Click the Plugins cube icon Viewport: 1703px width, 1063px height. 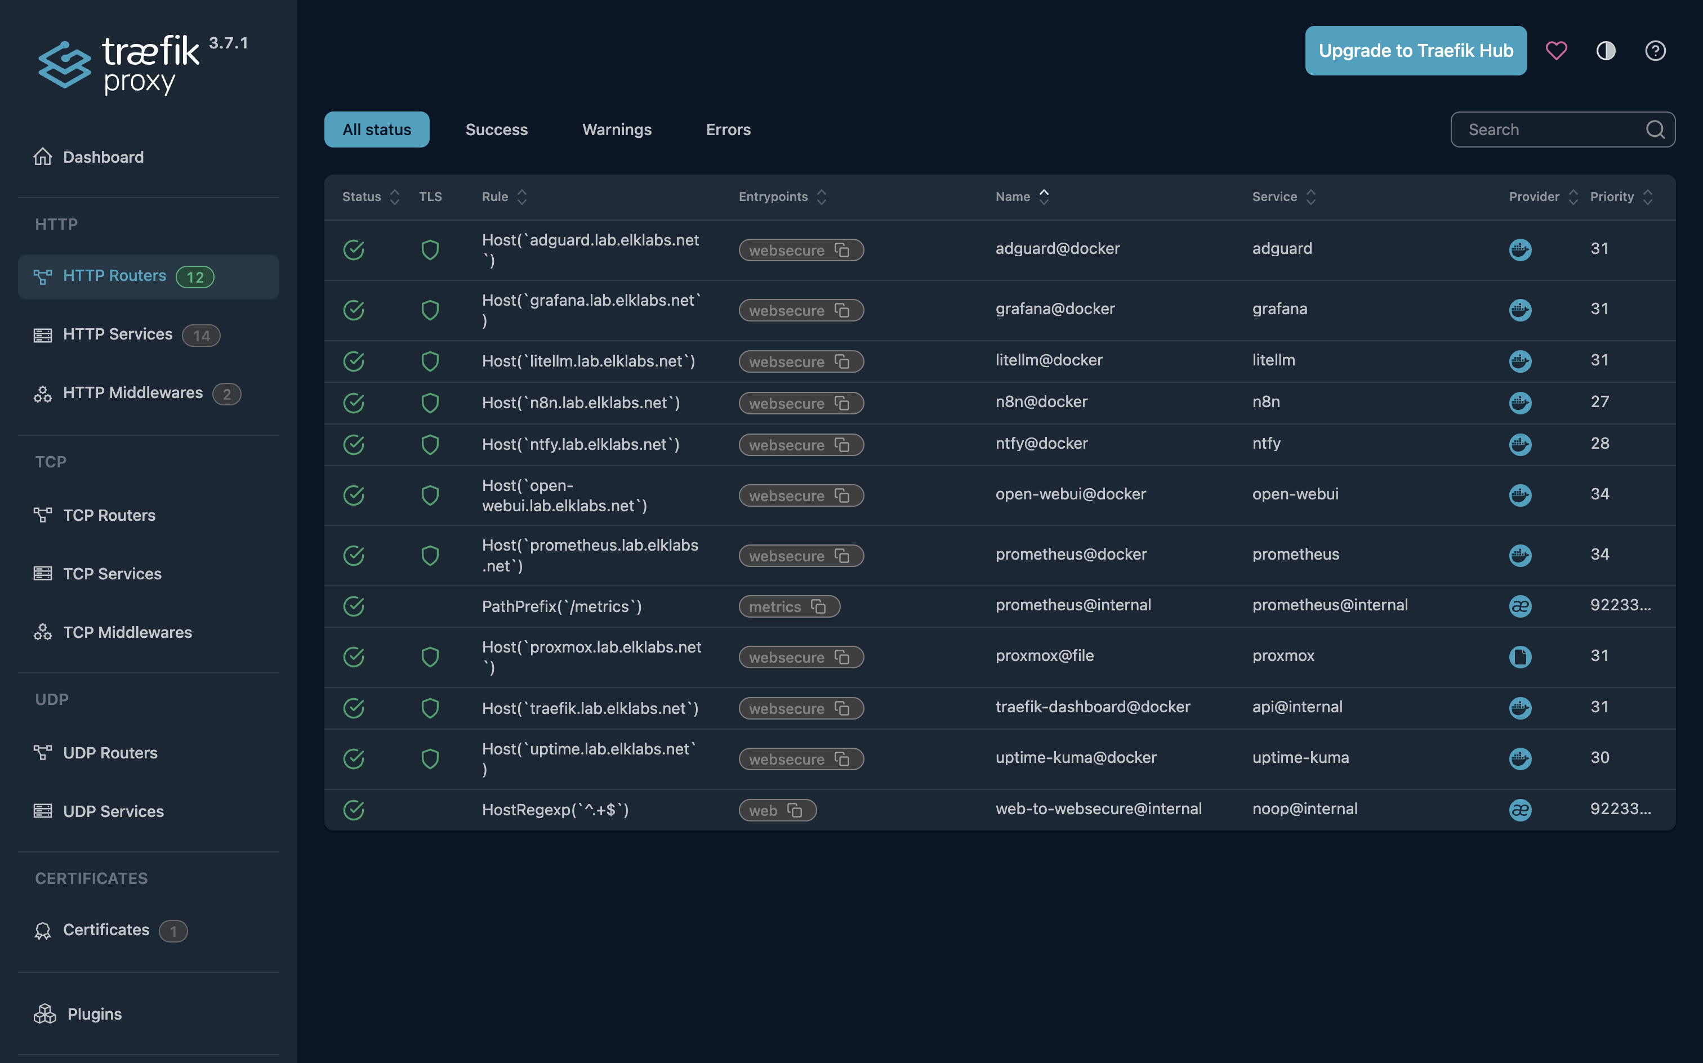[44, 1014]
